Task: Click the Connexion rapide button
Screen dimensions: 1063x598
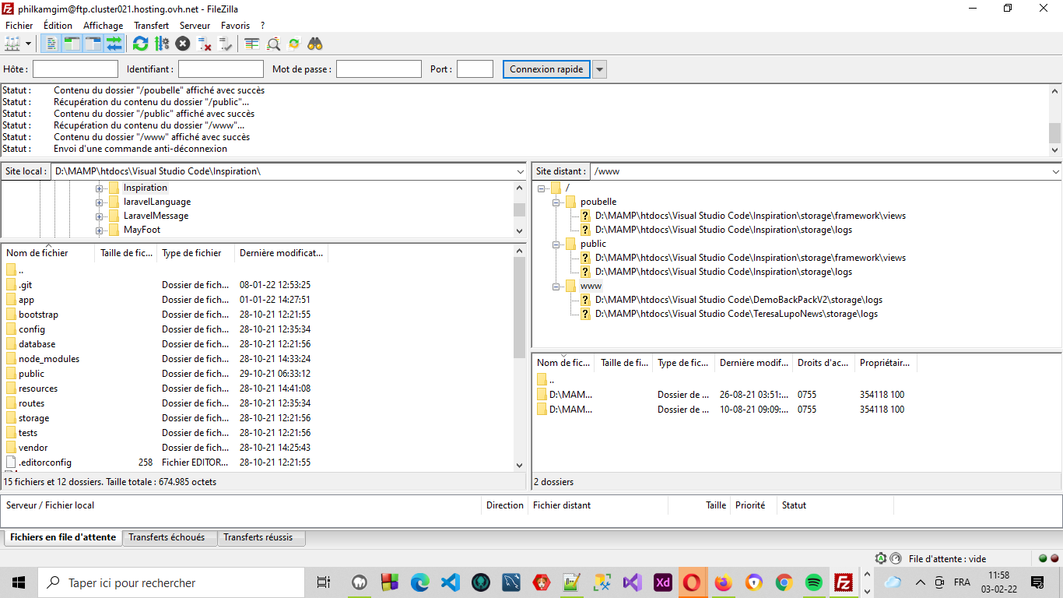Action: [x=546, y=69]
